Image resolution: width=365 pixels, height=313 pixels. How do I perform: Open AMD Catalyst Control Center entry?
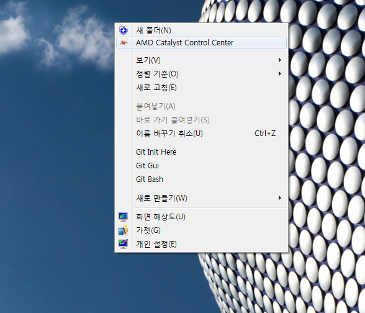pos(201,43)
